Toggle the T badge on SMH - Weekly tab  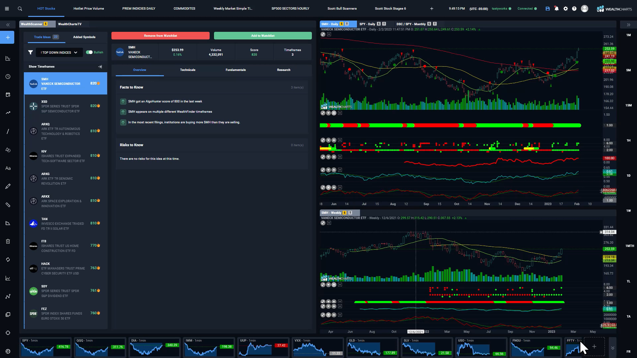coord(350,213)
